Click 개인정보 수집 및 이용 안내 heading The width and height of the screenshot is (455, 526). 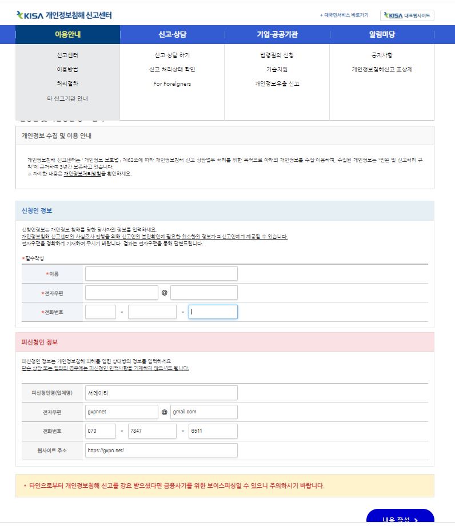[x=57, y=136]
